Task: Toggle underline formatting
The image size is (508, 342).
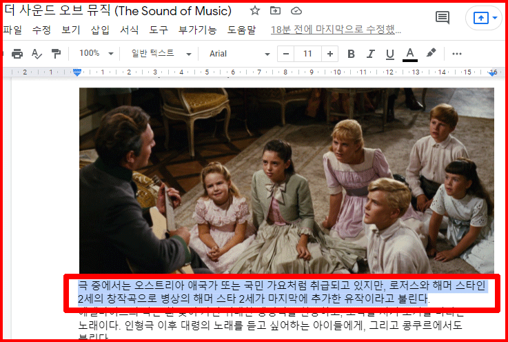Action: [x=390, y=54]
